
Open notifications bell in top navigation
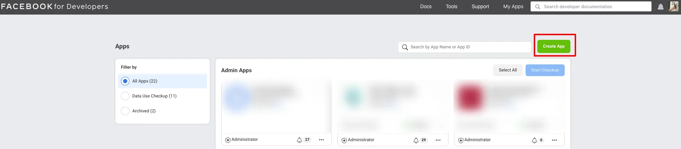pos(660,7)
